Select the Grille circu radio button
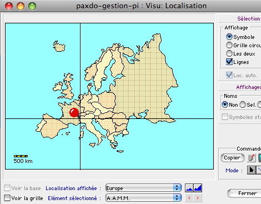Image resolution: width=261 pixels, height=204 pixels. [229, 45]
